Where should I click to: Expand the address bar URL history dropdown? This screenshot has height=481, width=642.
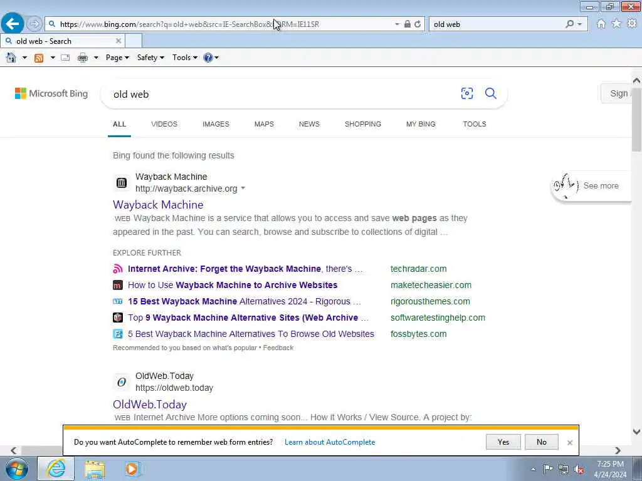tap(397, 24)
